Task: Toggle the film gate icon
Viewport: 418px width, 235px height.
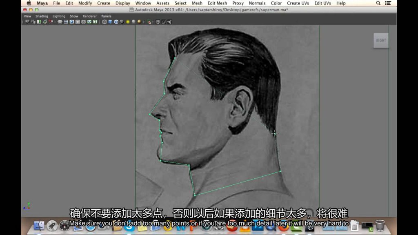Action: pyautogui.click(x=66, y=22)
